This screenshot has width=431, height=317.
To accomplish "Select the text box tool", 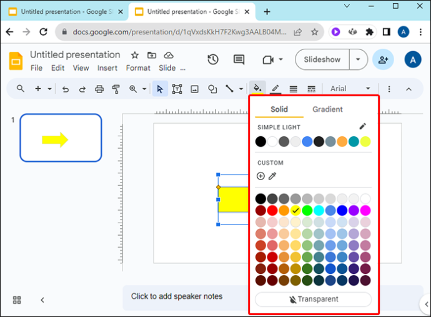I will pos(177,89).
